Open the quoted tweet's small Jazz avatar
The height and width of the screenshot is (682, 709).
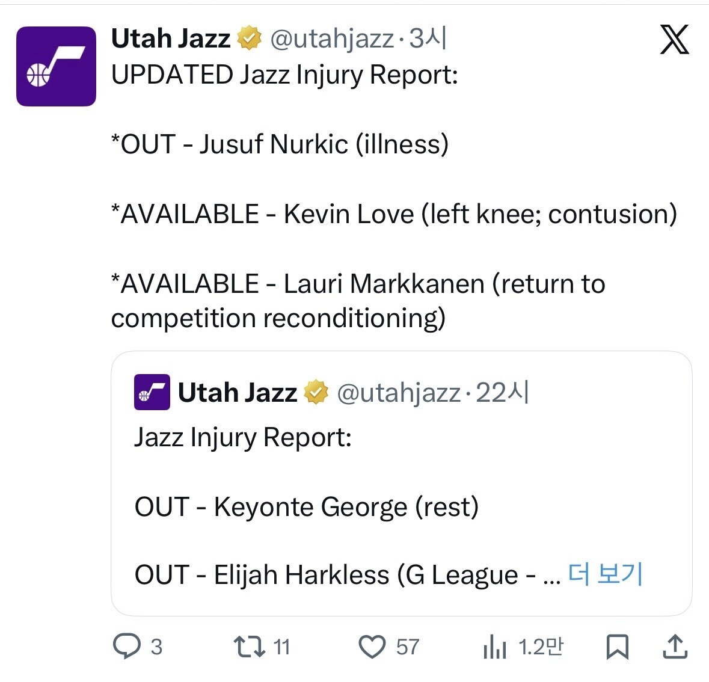152,392
